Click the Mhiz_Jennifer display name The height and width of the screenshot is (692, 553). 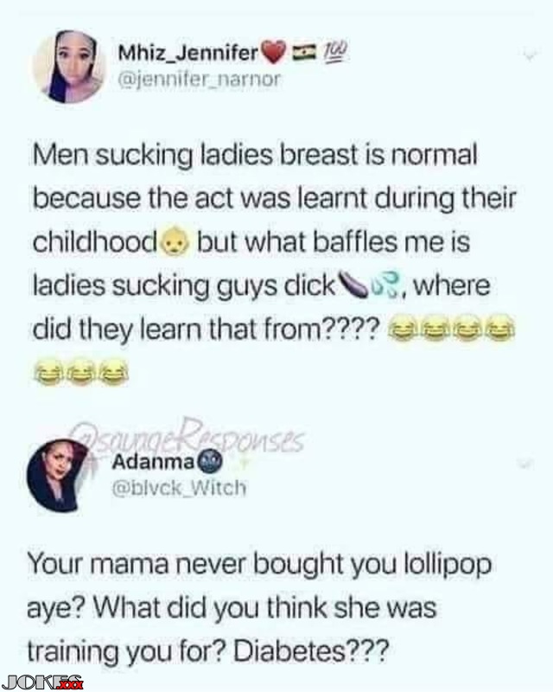(x=188, y=54)
